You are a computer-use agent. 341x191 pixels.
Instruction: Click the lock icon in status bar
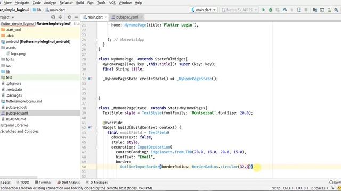[x=332, y=188]
